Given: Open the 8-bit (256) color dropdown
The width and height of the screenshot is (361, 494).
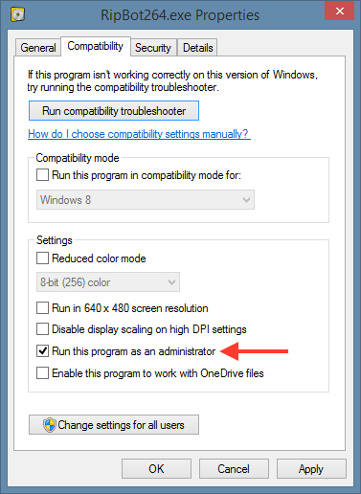Looking at the screenshot, I should tap(108, 282).
